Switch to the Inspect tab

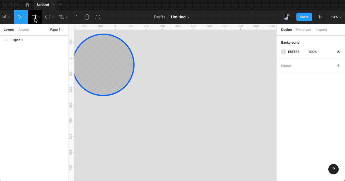click(x=321, y=30)
